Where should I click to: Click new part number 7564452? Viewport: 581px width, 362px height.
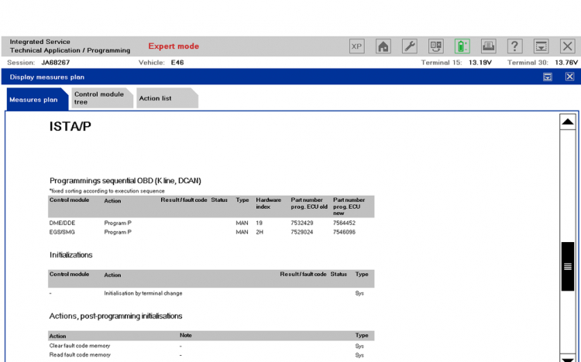(344, 223)
